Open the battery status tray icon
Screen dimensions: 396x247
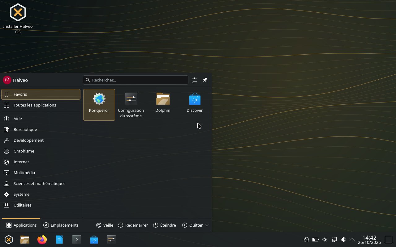point(316,240)
